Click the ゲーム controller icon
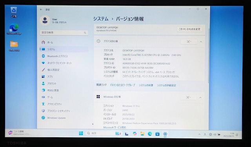This screenshot has width=251, height=147. (43, 97)
